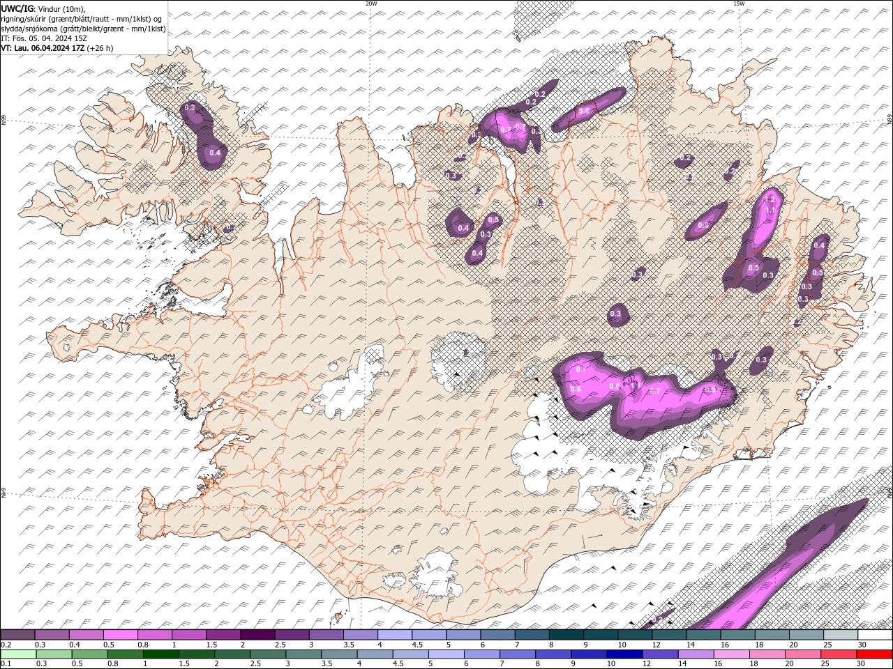The height and width of the screenshot is (669, 893).
Task: Click the UWC/IG title text
Action: (17, 8)
